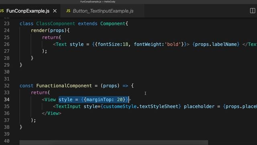
Task: Switch to the FunConpExample.js tab
Action: (x=28, y=11)
